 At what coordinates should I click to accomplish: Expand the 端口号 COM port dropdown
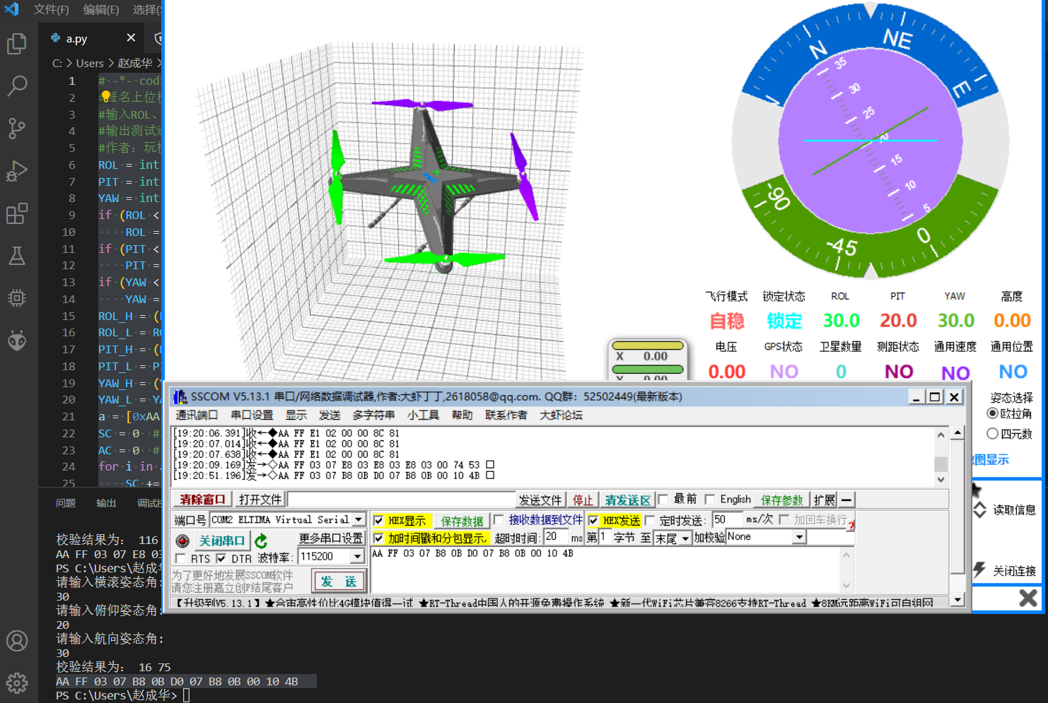click(359, 519)
